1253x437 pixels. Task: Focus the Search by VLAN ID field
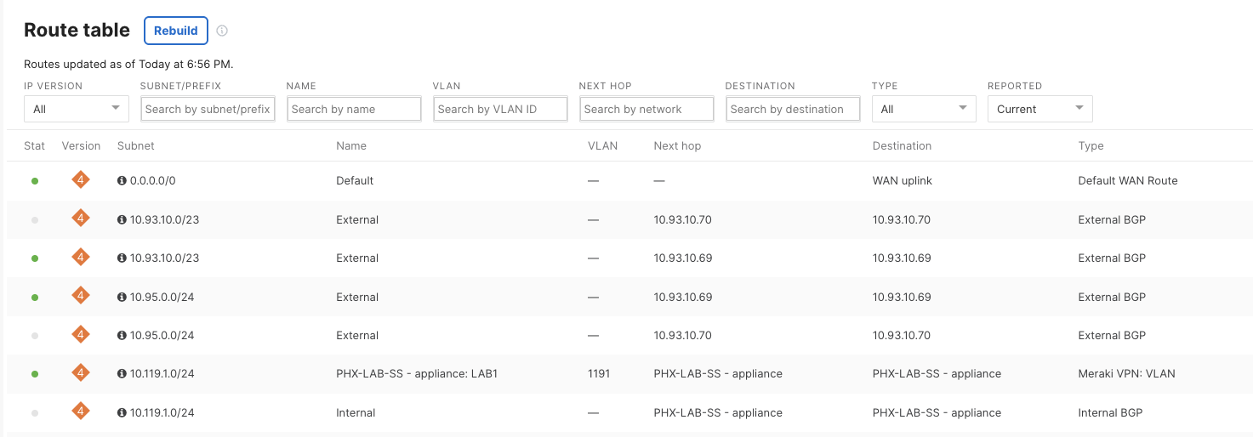point(500,109)
